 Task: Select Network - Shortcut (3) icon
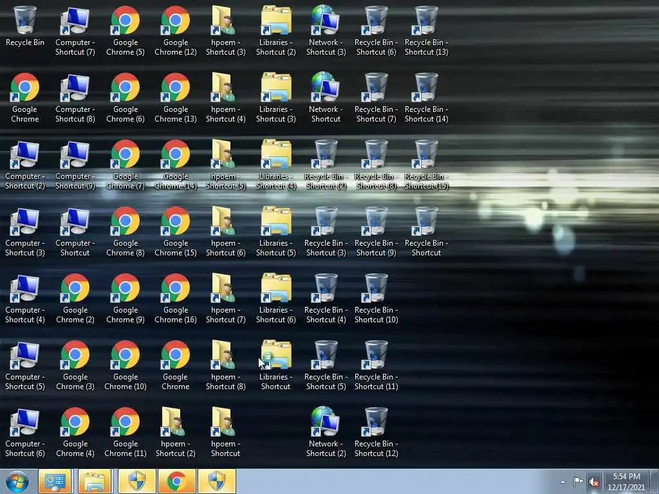[326, 31]
